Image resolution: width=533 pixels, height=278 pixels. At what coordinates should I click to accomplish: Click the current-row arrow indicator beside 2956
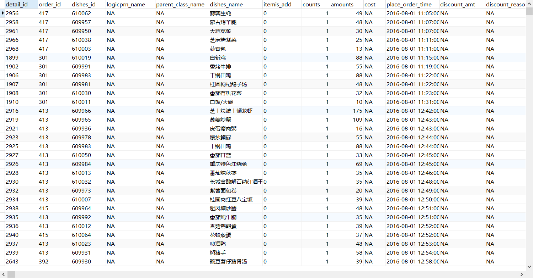coord(3,13)
